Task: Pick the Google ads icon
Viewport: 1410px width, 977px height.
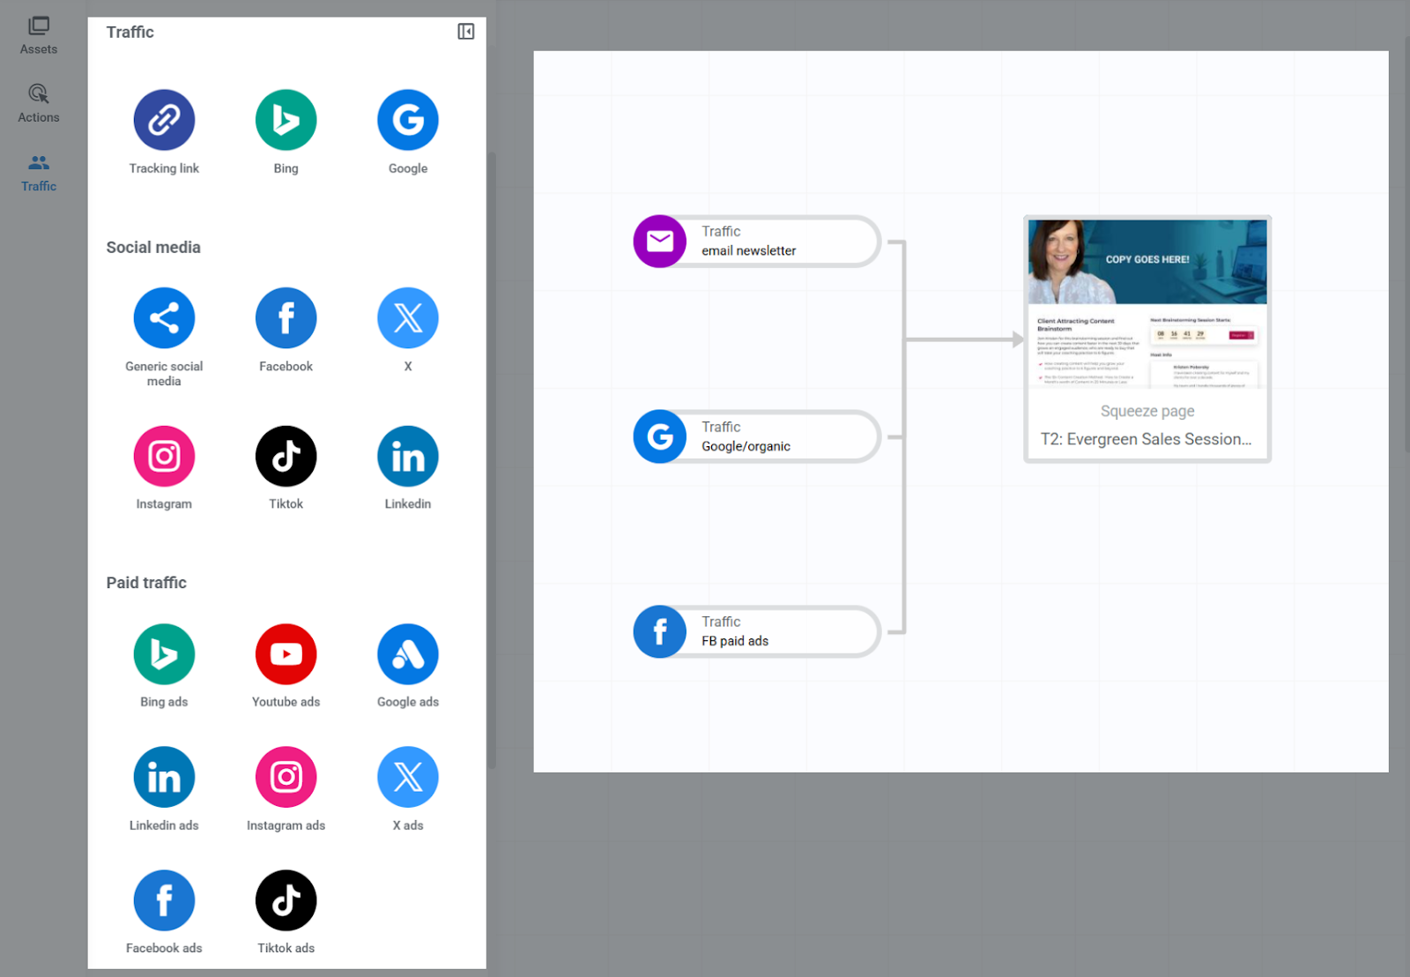Action: click(408, 654)
